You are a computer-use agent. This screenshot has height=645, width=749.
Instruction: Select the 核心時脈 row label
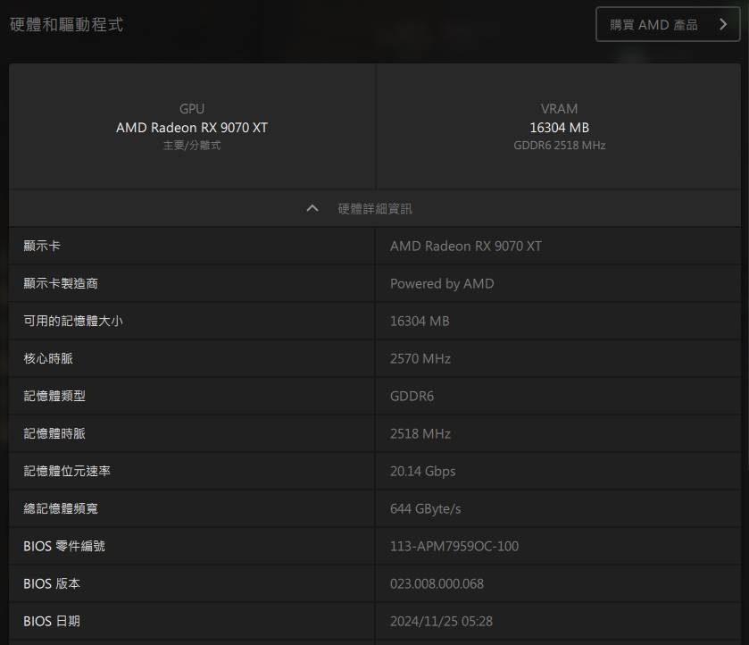click(x=48, y=358)
